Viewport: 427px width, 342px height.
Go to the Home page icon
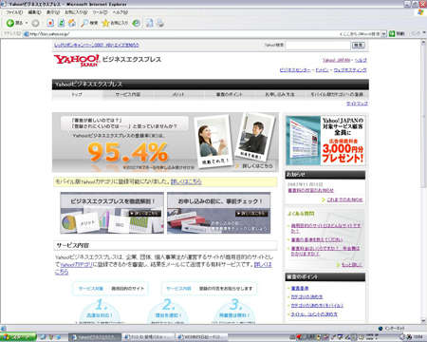[72, 23]
